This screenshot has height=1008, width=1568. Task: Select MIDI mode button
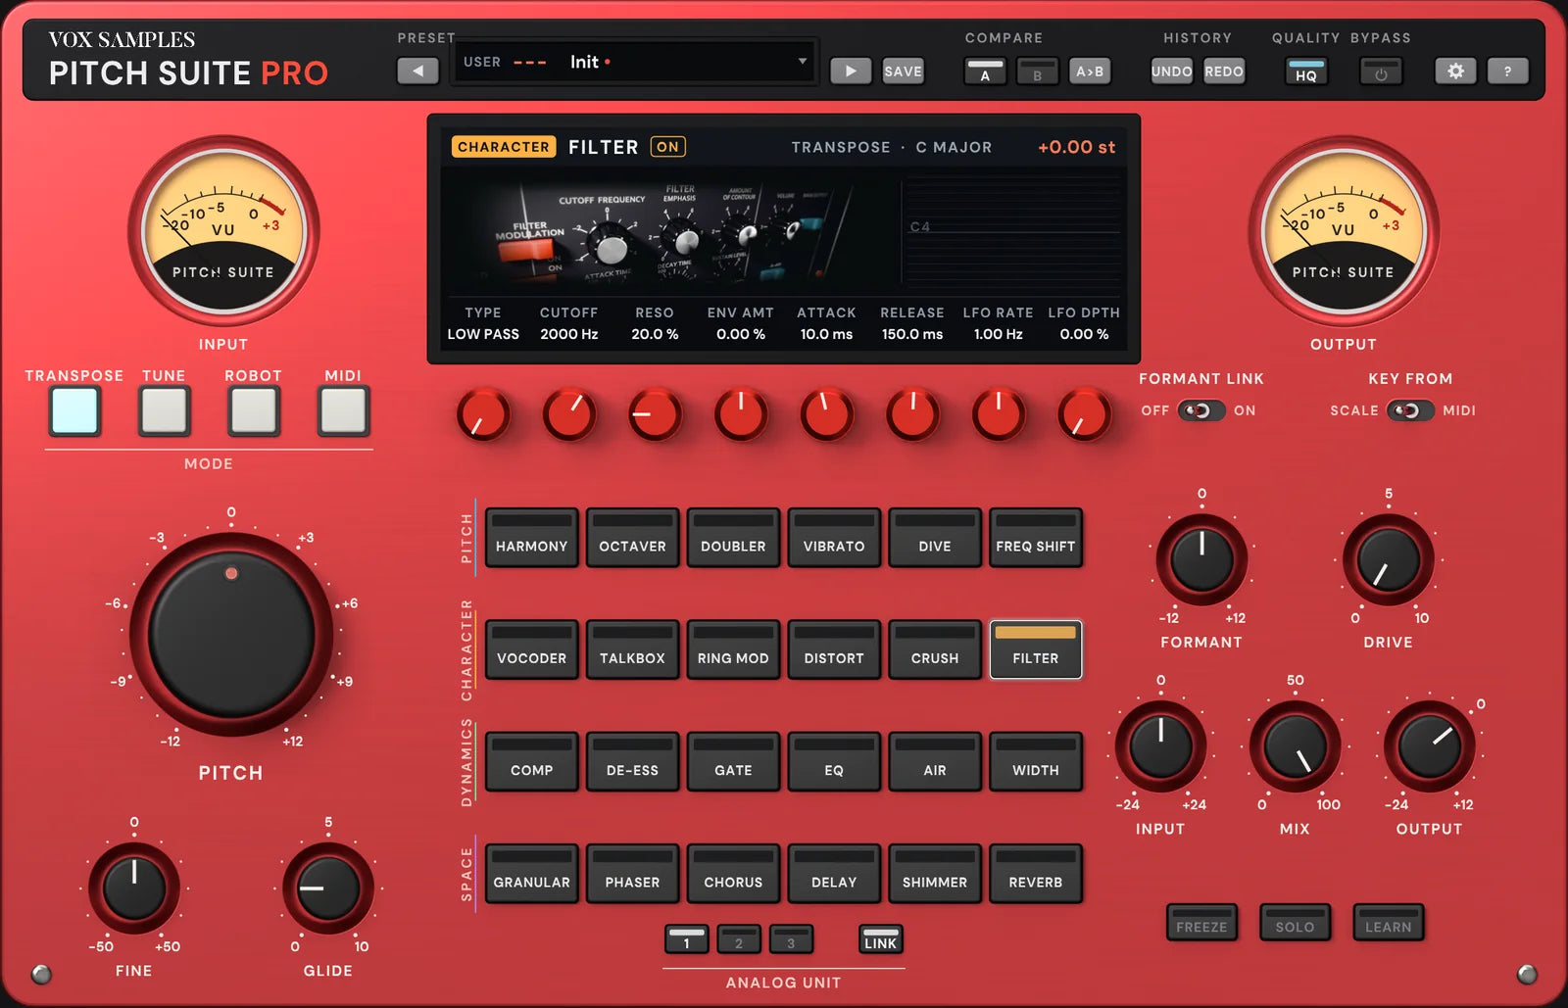click(343, 410)
